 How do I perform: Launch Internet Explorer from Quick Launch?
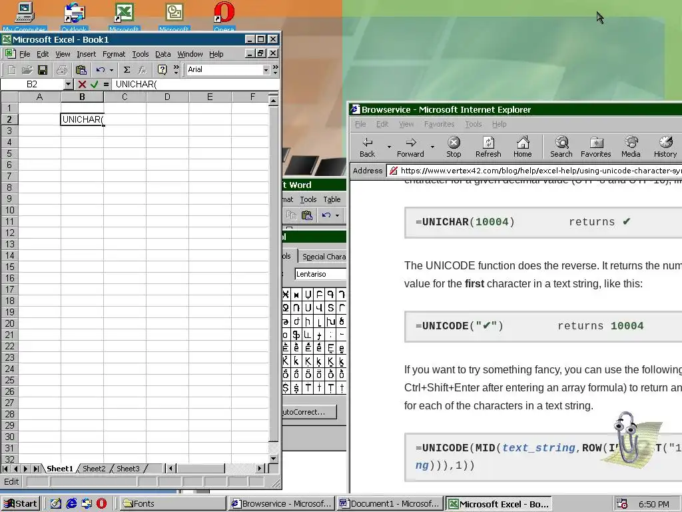coord(71,503)
